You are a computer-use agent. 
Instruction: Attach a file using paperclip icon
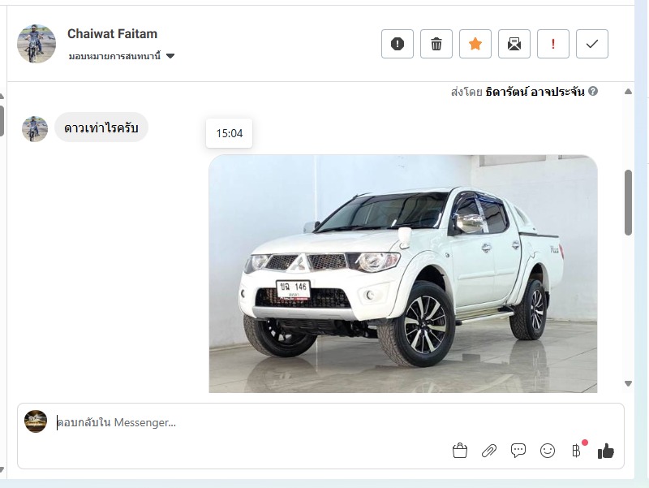[x=489, y=451]
